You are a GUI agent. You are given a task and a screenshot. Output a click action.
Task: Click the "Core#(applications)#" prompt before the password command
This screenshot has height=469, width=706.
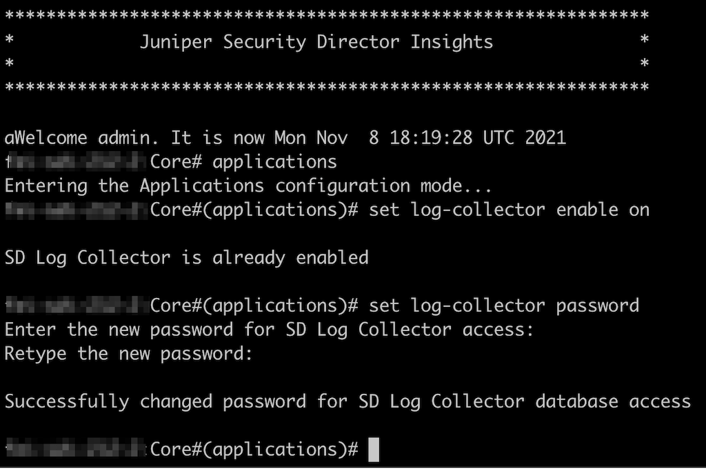(254, 306)
